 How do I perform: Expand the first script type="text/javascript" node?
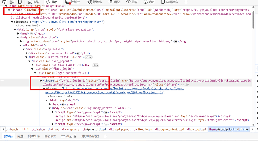[53, 112]
